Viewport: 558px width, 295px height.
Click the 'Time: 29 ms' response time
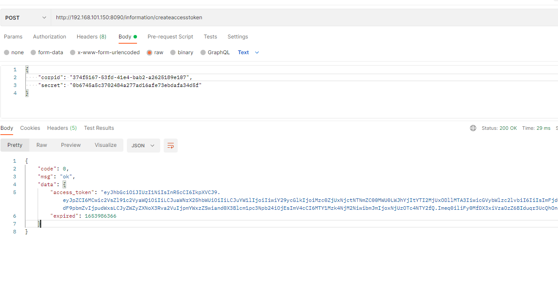(x=536, y=128)
